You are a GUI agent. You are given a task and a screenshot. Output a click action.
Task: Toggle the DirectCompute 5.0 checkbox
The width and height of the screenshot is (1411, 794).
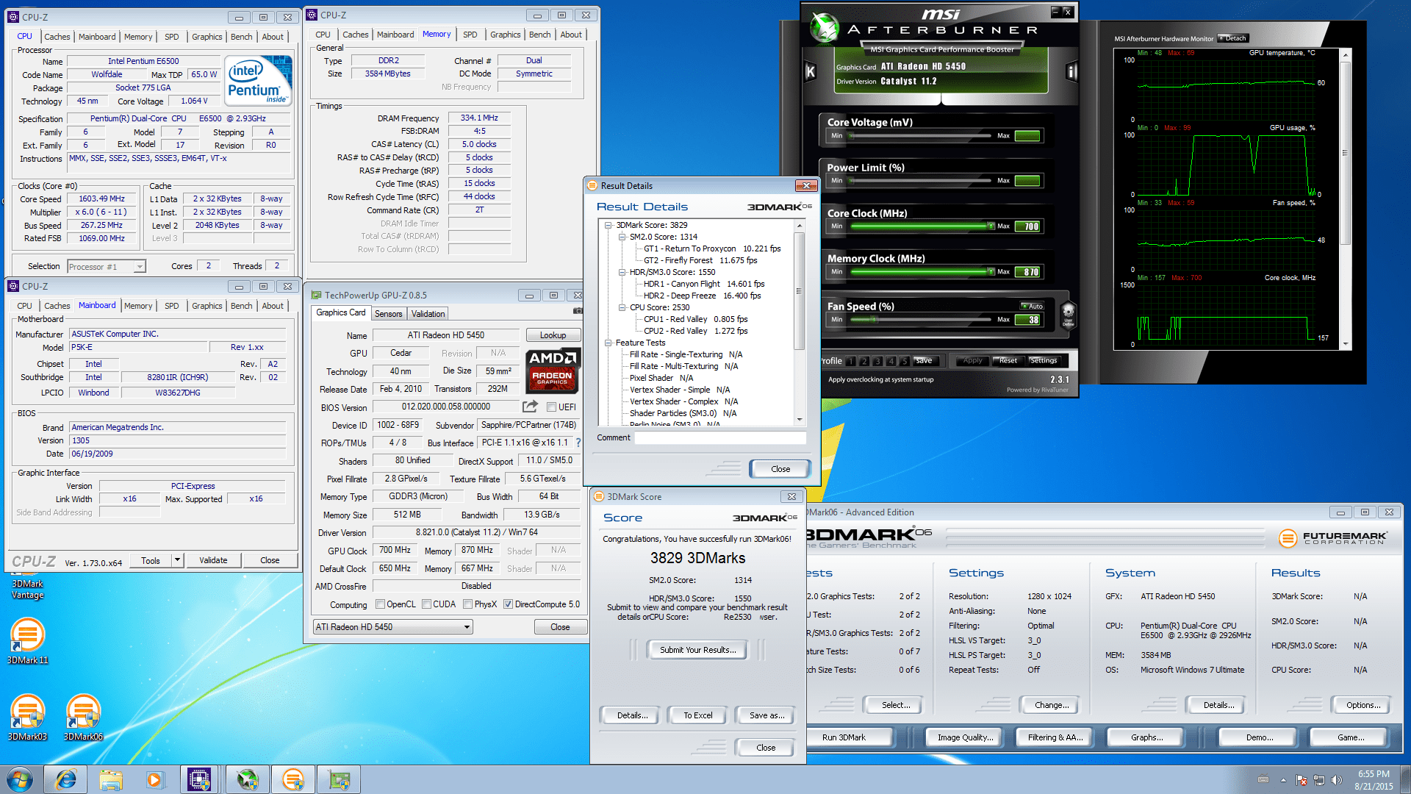[508, 604]
